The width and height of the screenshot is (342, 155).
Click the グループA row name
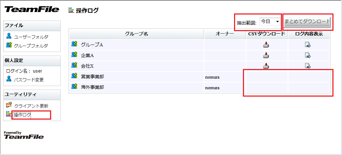click(x=92, y=45)
